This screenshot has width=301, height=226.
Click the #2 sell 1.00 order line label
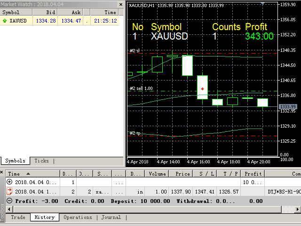[141, 89]
